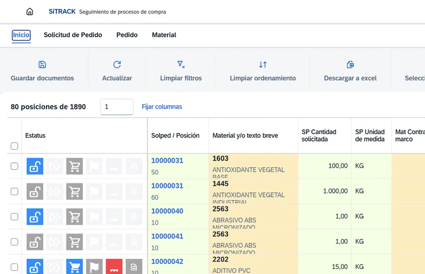Click the faded forward arrows icon for 10000031 position 50
The width and height of the screenshot is (425, 274).
point(55,166)
